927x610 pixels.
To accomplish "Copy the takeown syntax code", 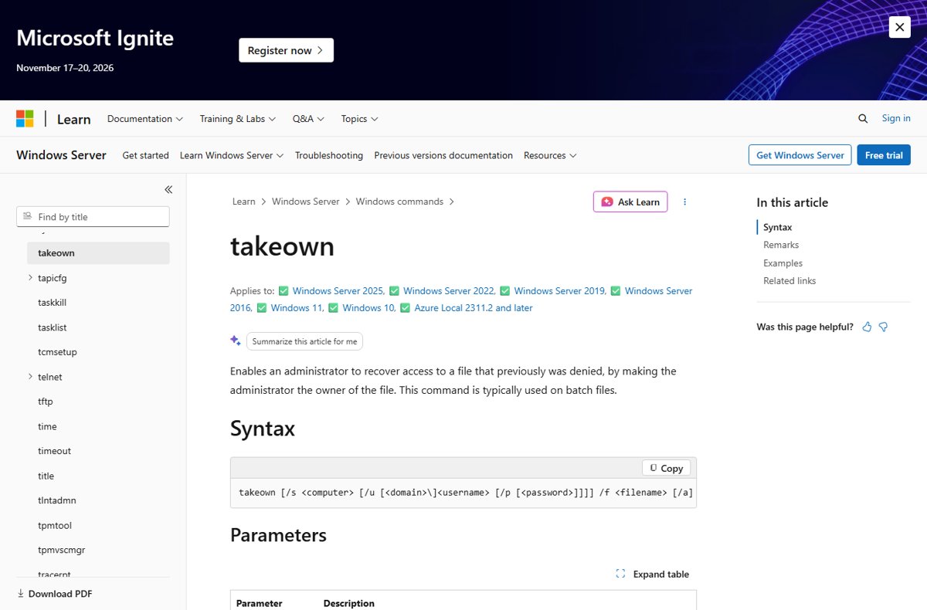I will (x=666, y=468).
